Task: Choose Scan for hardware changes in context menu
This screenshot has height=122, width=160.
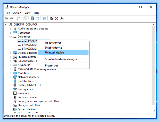Action: tap(63, 59)
